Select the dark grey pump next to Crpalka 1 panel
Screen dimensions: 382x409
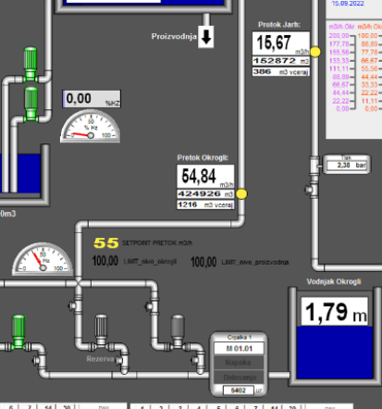178,331
